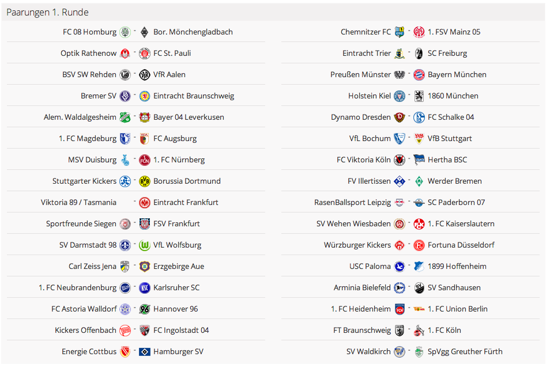550x368 pixels.
Task: Click the Hannover 96 crest icon
Action: [145, 309]
